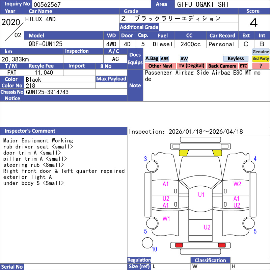Click the Back Camera badge

(x=222, y=66)
